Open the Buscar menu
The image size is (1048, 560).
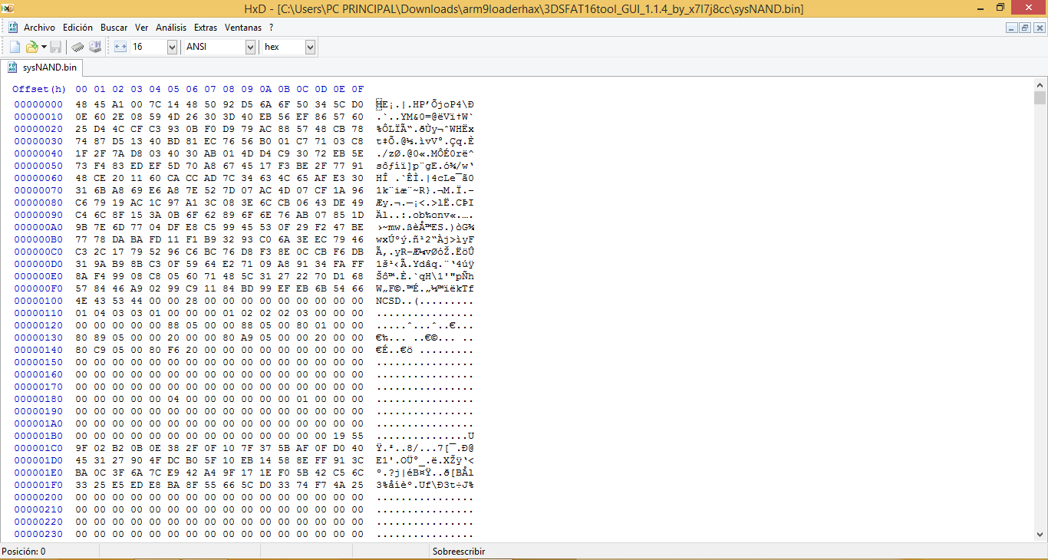[x=114, y=27]
